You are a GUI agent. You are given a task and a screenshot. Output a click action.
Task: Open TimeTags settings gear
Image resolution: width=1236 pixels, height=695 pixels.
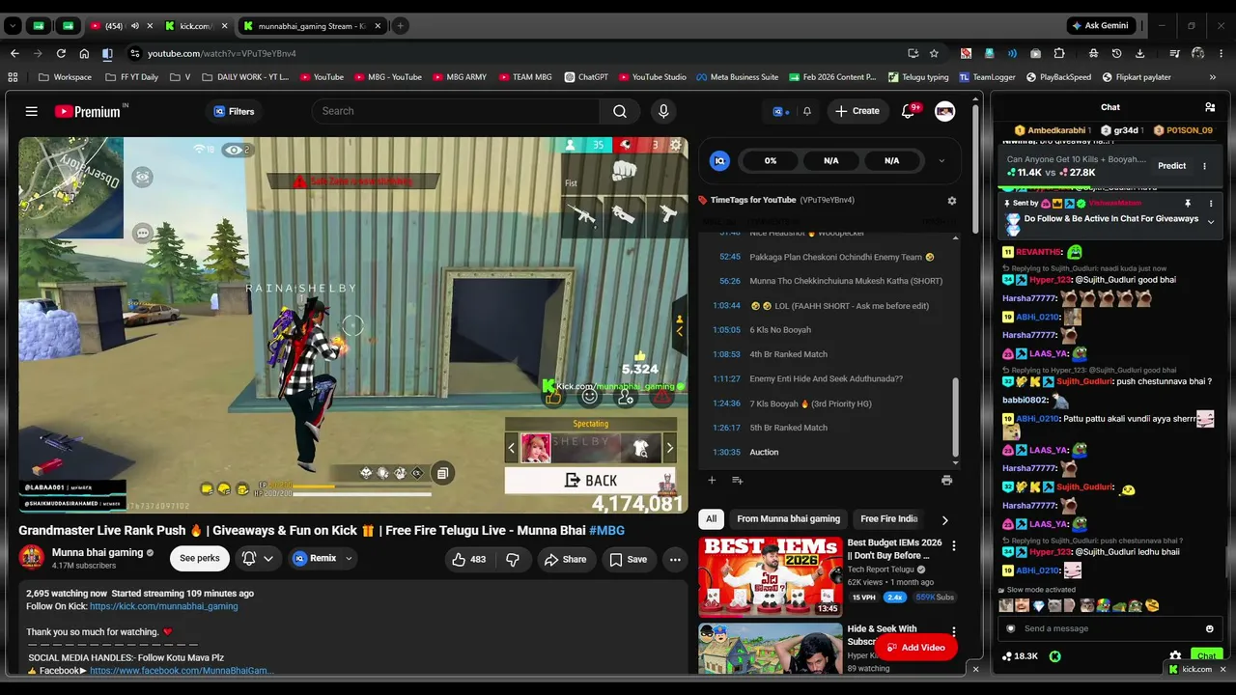[x=952, y=200]
